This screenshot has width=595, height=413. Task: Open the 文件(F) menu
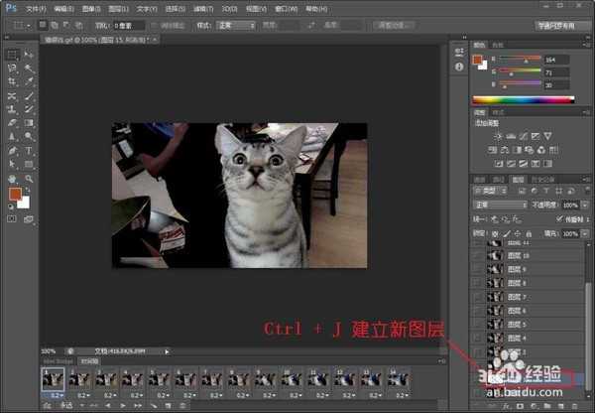pos(36,7)
